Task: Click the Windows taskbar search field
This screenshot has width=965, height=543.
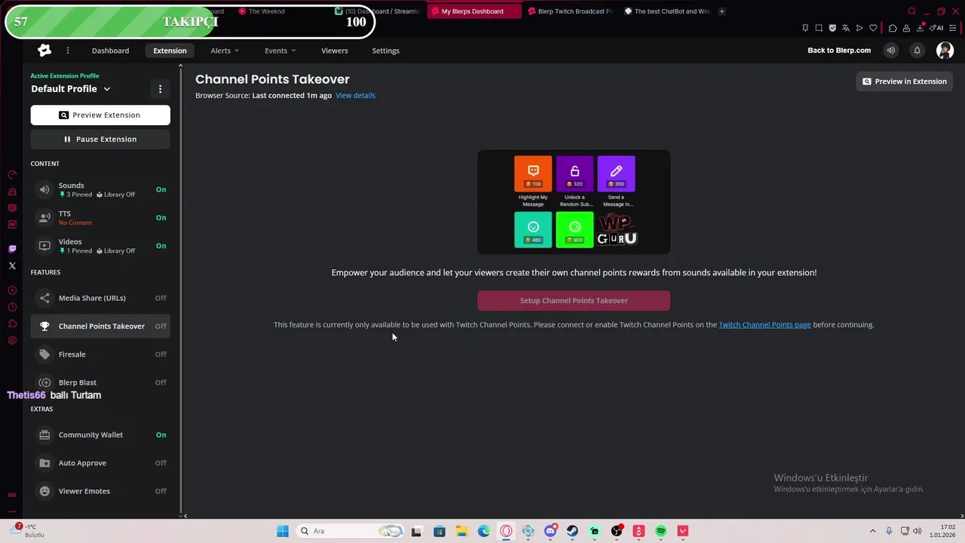Action: click(x=351, y=531)
